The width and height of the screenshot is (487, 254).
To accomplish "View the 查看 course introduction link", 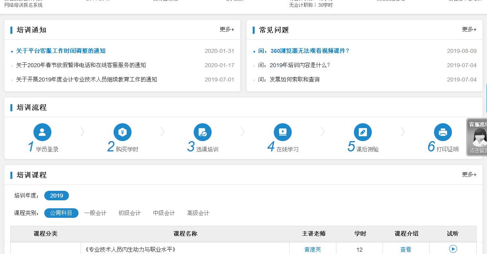I will pyautogui.click(x=406, y=250).
